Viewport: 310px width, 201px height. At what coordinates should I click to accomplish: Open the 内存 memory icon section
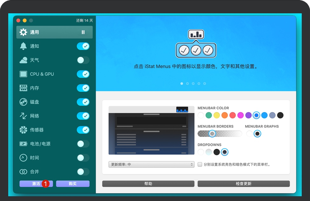click(x=23, y=88)
